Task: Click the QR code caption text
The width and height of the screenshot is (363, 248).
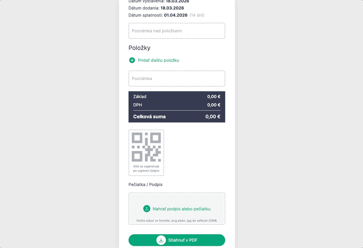Action: click(146, 168)
